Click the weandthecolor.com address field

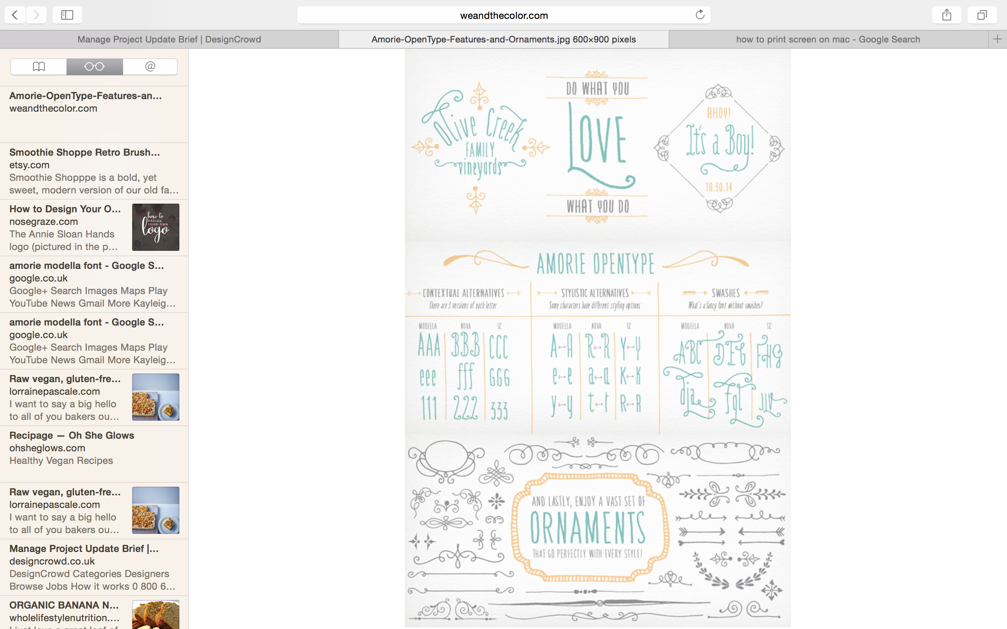[503, 15]
